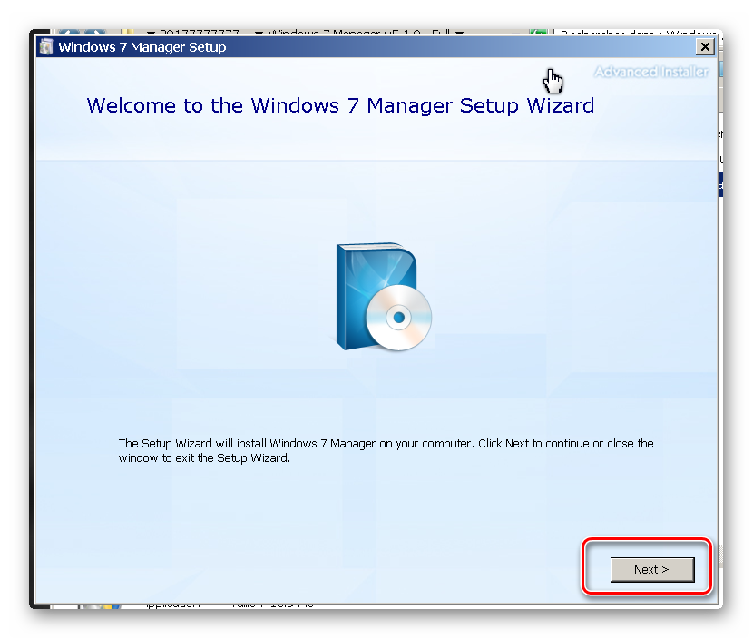Click the Setup Wizard description text
Viewport: 753px width, 639px height.
tap(386, 451)
